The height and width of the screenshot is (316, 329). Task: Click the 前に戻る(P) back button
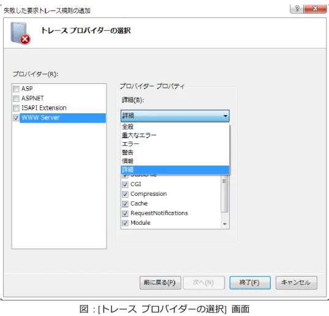160,283
